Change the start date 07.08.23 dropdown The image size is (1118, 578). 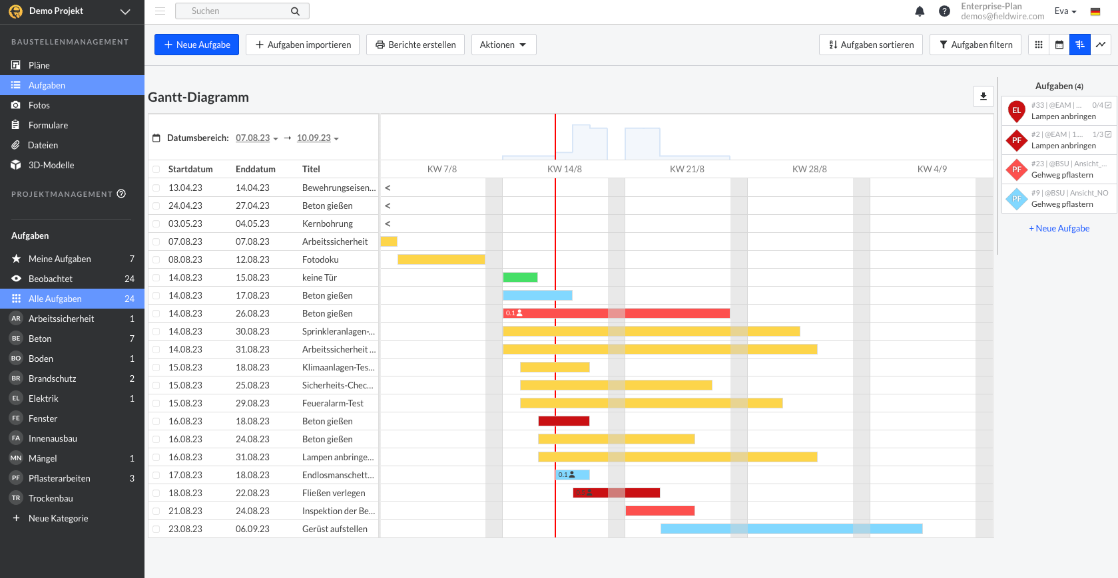256,138
